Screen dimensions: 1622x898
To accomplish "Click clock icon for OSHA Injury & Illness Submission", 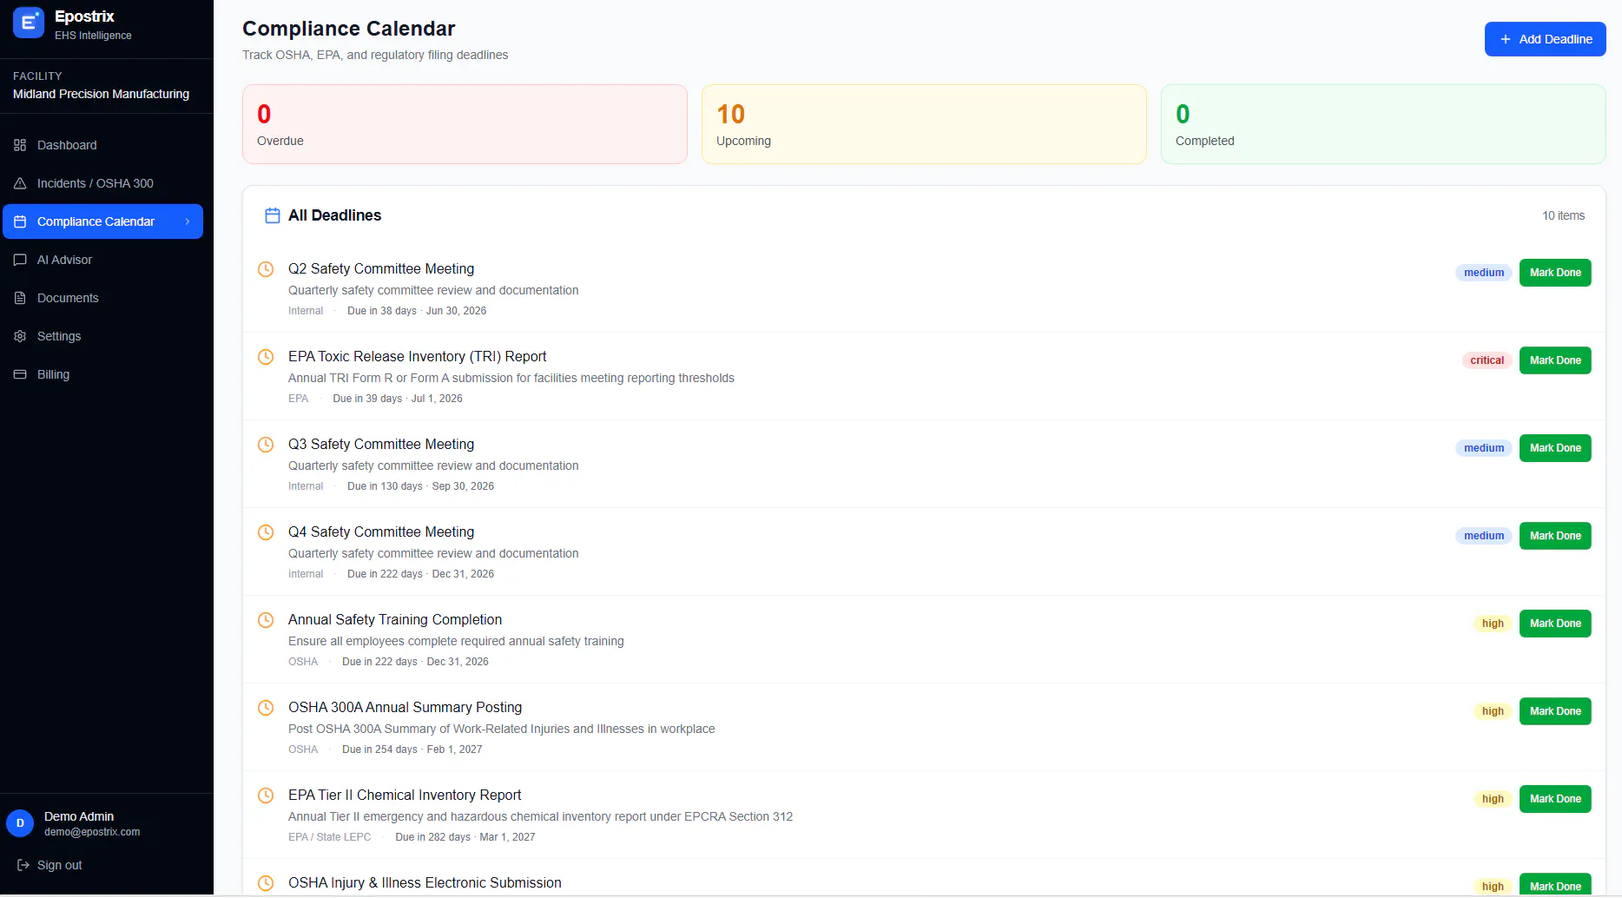I will (x=267, y=883).
